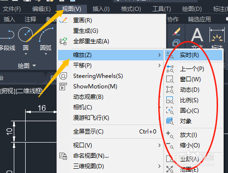
Task: Select 窗口(W) zoom option
Action: pos(190,79)
